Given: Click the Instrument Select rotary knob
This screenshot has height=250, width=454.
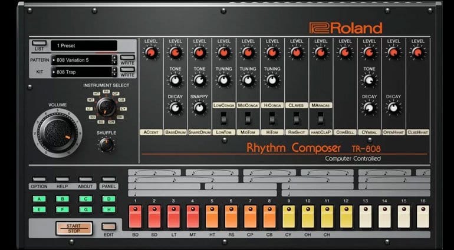Looking at the screenshot, I should coord(106,107).
